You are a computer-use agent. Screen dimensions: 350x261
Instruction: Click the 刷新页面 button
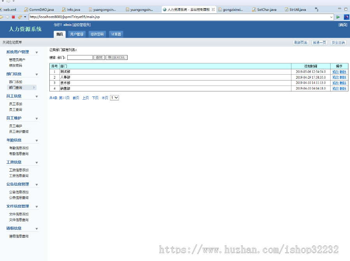(301, 43)
